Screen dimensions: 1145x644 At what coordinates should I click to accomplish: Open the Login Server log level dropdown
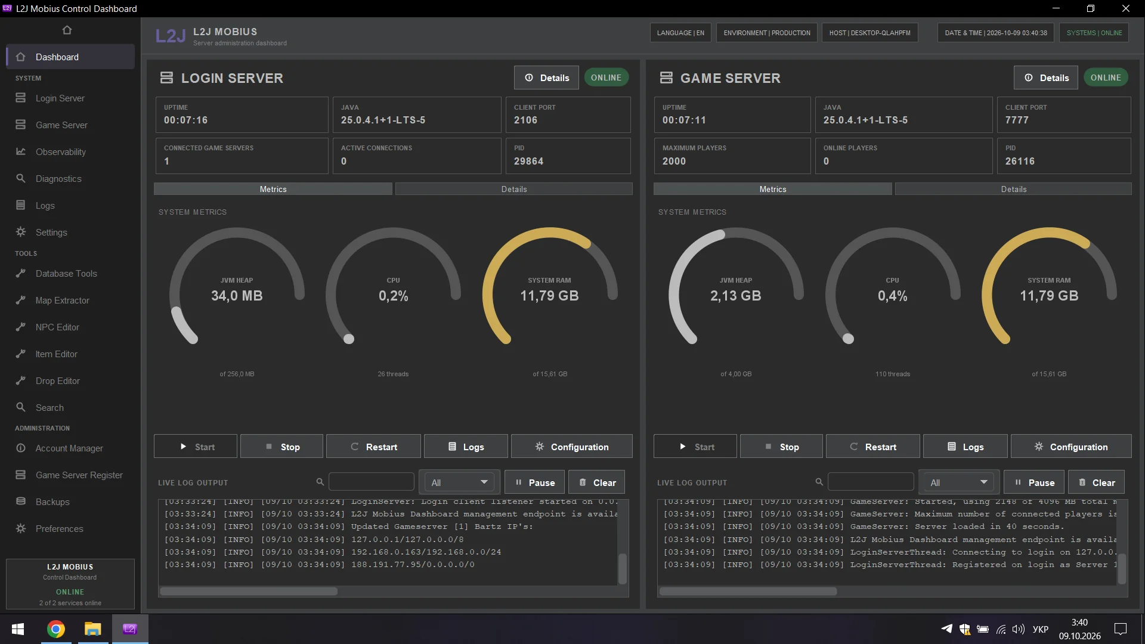pyautogui.click(x=459, y=482)
